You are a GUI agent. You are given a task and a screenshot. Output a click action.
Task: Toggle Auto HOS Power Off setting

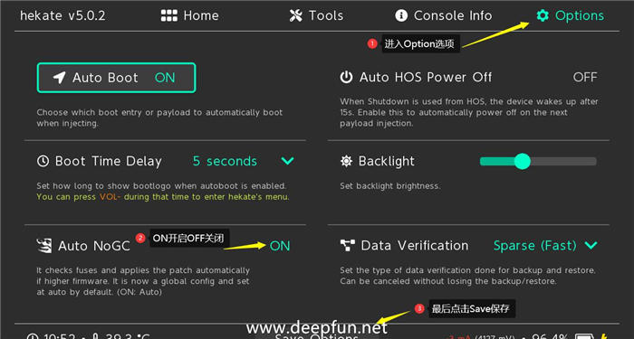[x=585, y=77]
